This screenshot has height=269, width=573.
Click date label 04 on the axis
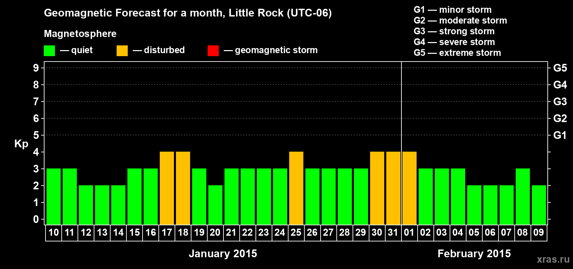tap(458, 232)
